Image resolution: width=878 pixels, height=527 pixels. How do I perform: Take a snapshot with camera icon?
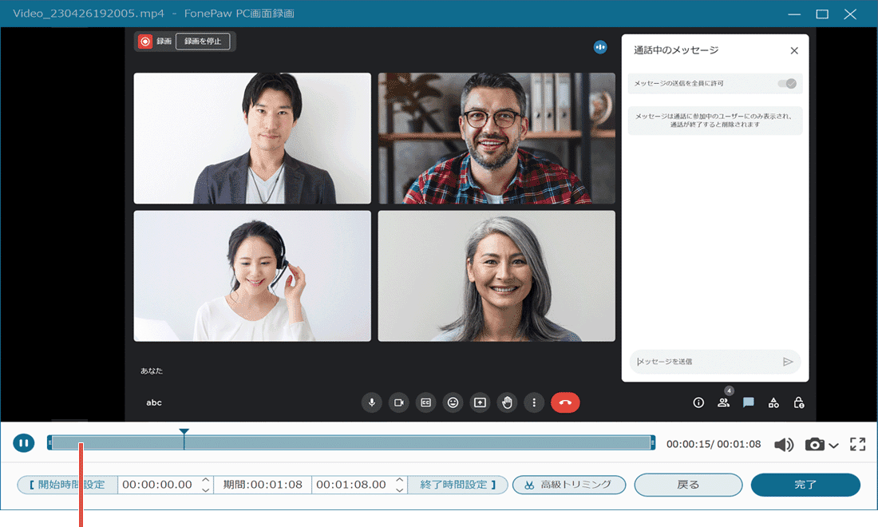(x=814, y=445)
